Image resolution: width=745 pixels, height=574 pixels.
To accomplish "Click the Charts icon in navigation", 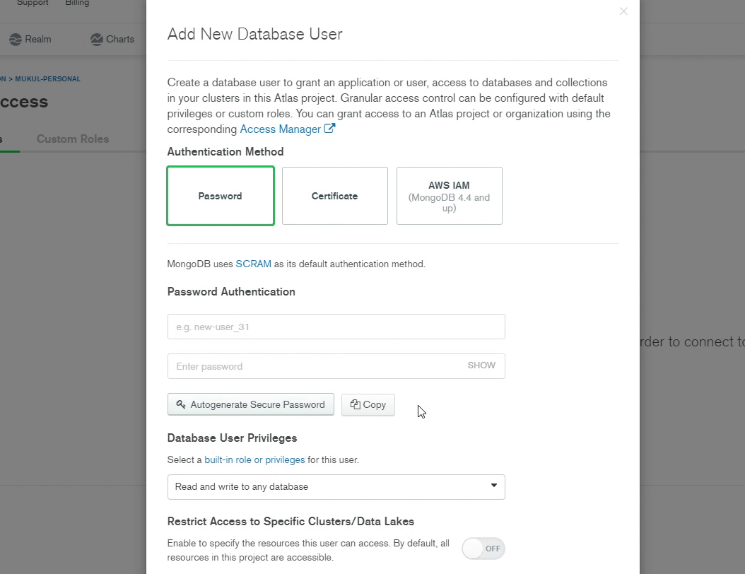I will tap(97, 40).
